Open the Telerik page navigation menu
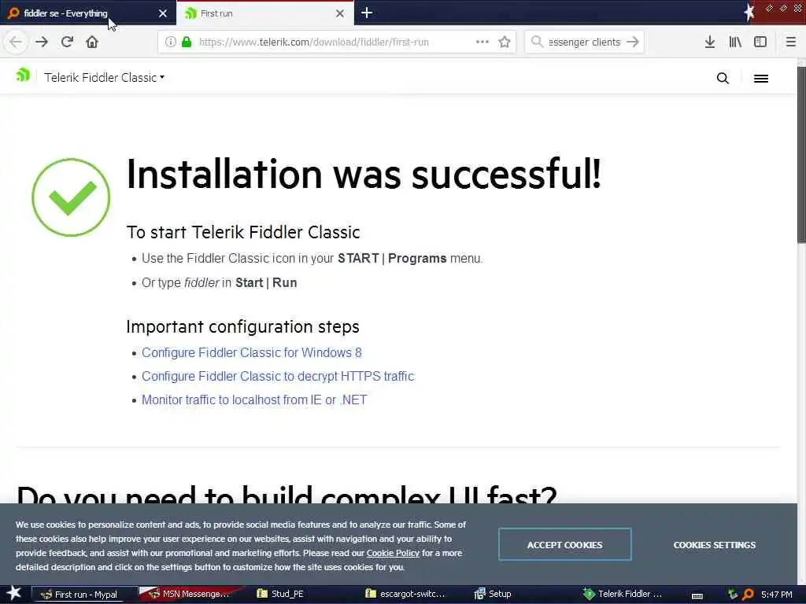 point(761,79)
